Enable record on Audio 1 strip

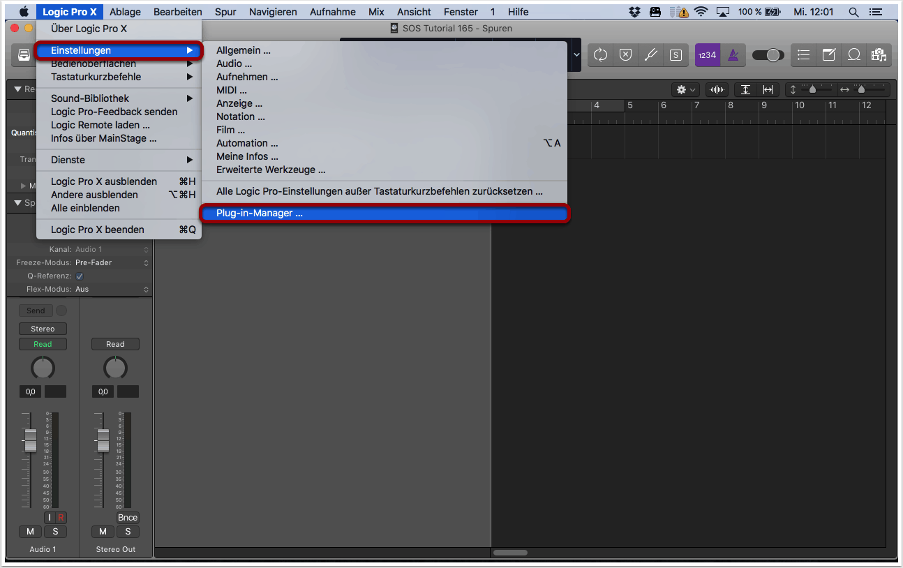pos(61,518)
